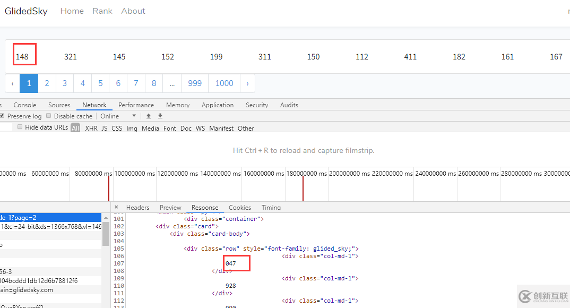Open the Online throttling dropdown

pos(118,116)
